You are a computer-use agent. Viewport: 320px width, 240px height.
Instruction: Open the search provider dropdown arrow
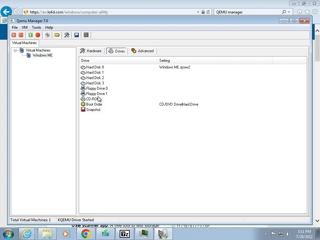click(289, 12)
